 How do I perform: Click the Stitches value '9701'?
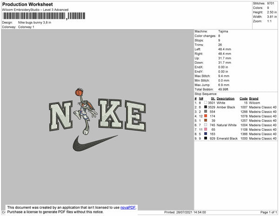pyautogui.click(x=271, y=3)
